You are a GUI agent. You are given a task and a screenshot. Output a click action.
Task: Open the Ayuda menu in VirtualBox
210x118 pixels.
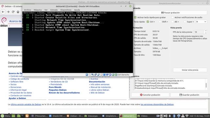tap(77, 10)
